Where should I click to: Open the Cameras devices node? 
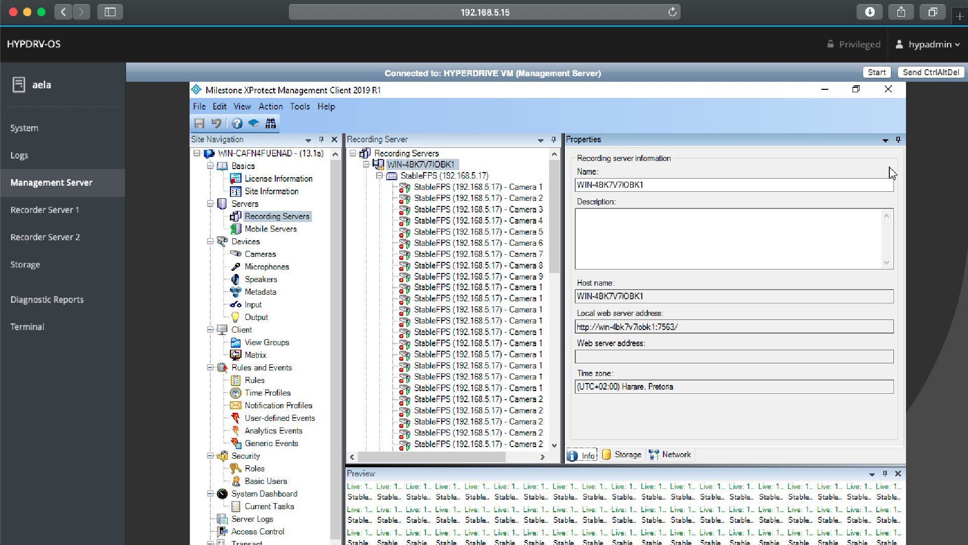coord(260,254)
